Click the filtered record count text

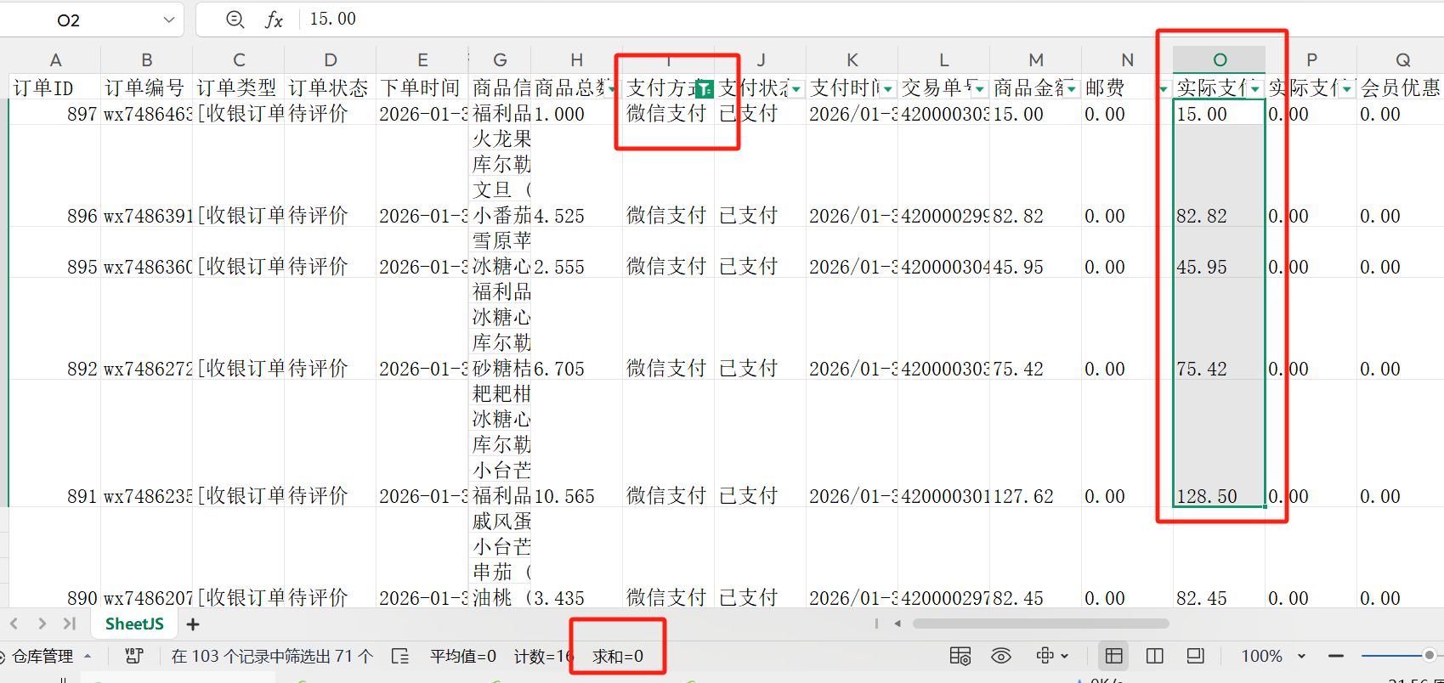click(x=272, y=656)
